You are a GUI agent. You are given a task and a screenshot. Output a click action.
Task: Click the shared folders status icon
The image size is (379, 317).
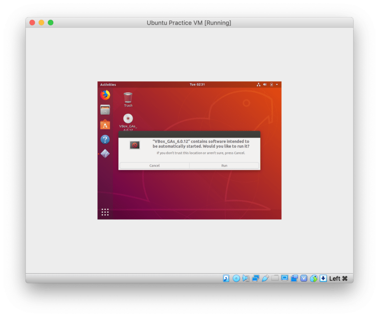tap(275, 278)
